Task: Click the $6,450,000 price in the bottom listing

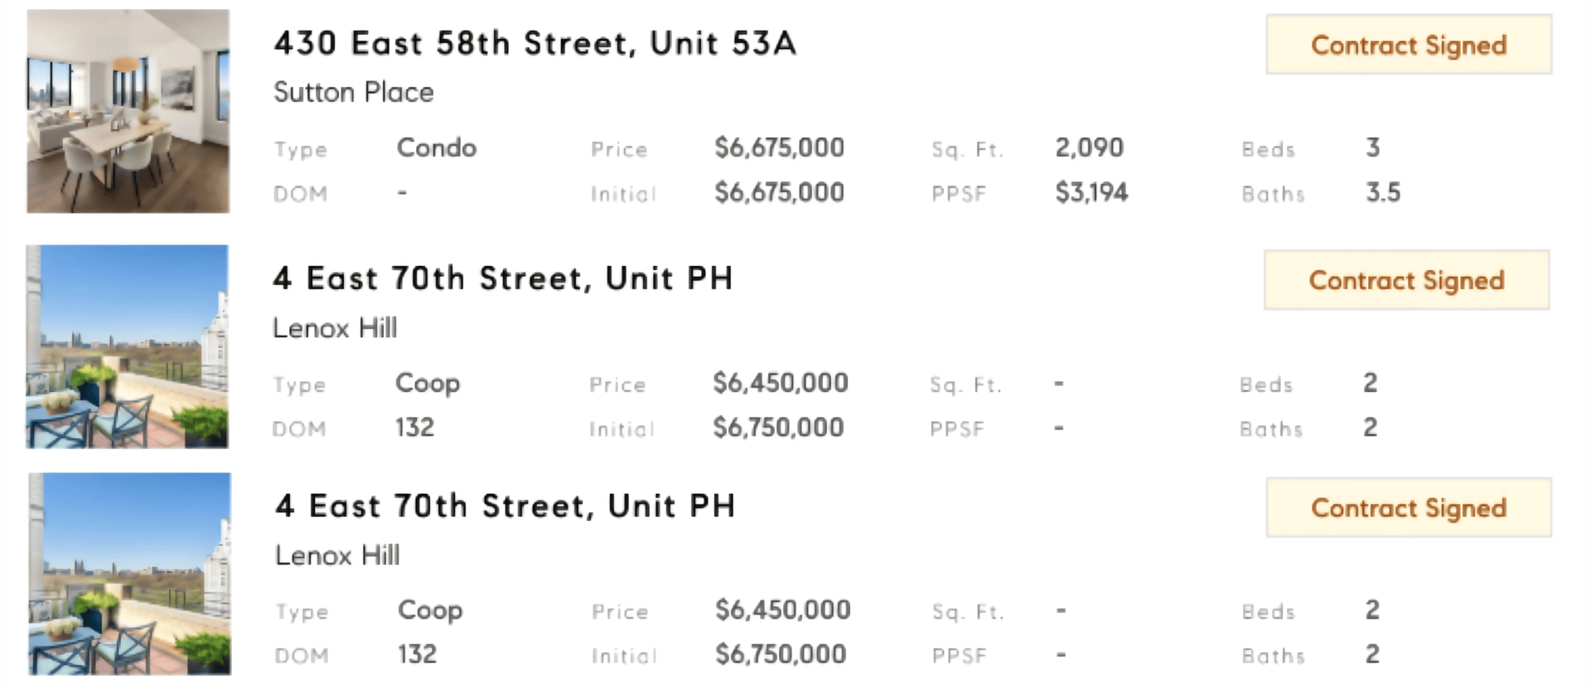Action: (783, 610)
